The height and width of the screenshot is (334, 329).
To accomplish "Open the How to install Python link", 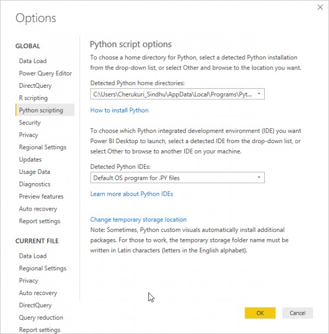I will point(119,110).
